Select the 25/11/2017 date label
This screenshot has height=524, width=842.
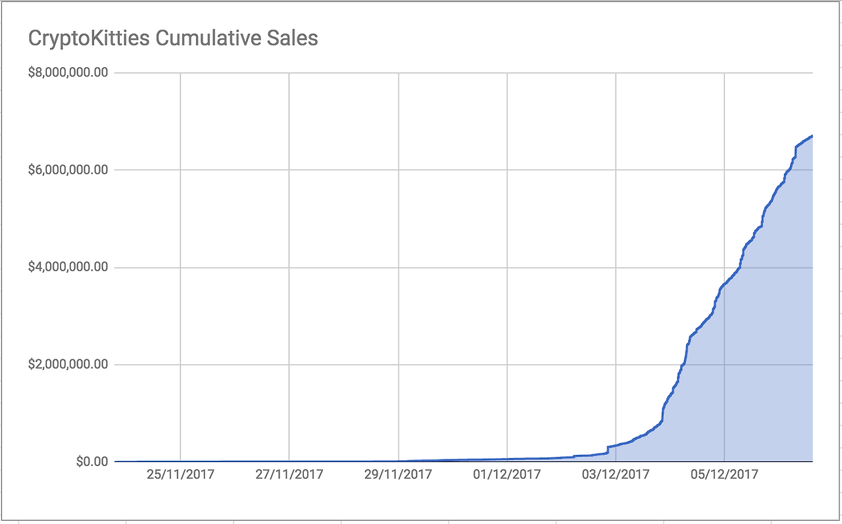(x=180, y=474)
